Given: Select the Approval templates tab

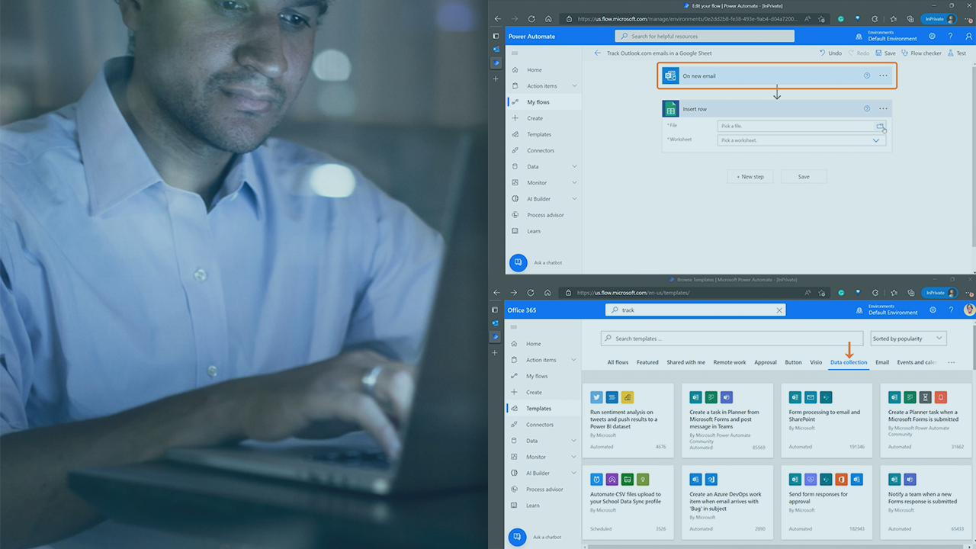Looking at the screenshot, I should [765, 362].
